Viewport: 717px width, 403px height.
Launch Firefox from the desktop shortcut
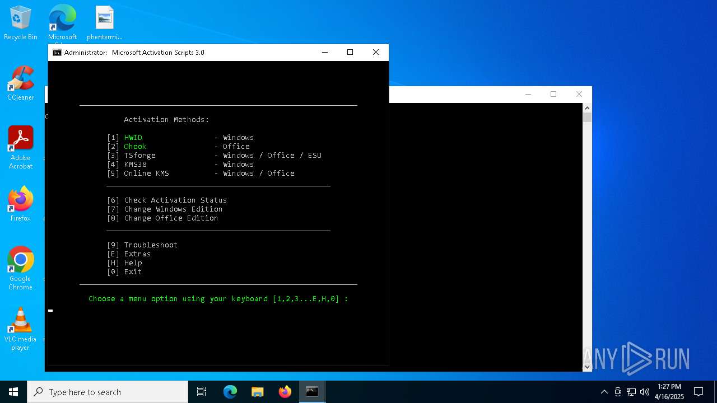[x=21, y=204]
